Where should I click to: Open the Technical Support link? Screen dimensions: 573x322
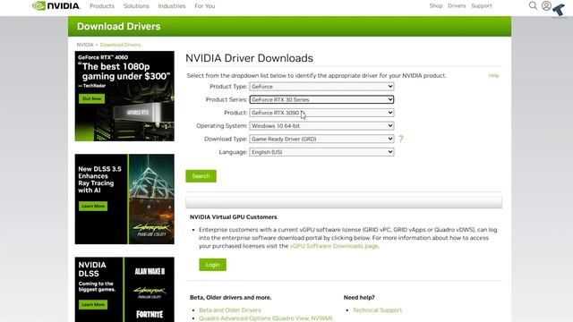click(x=377, y=310)
